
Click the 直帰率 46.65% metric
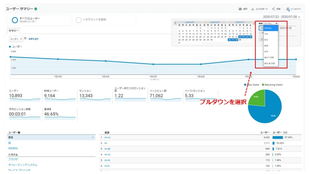(x=60, y=114)
